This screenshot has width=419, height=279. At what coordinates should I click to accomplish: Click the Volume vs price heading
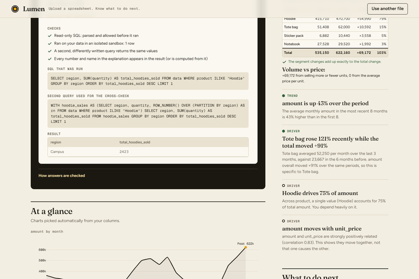pyautogui.click(x=304, y=70)
